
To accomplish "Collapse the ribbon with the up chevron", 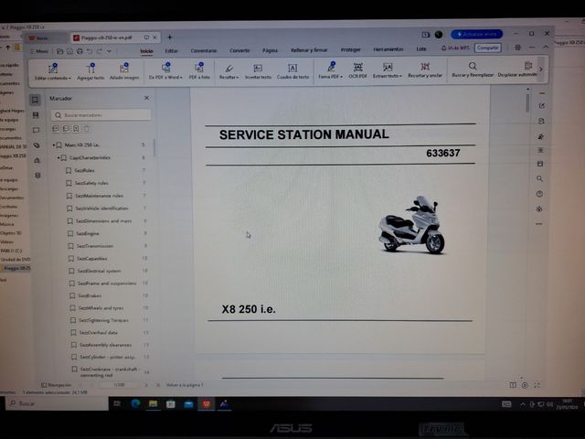I will [x=546, y=47].
